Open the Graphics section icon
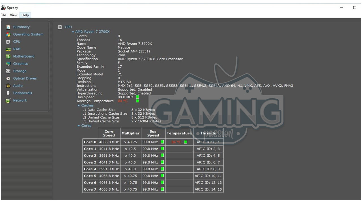 8,64
